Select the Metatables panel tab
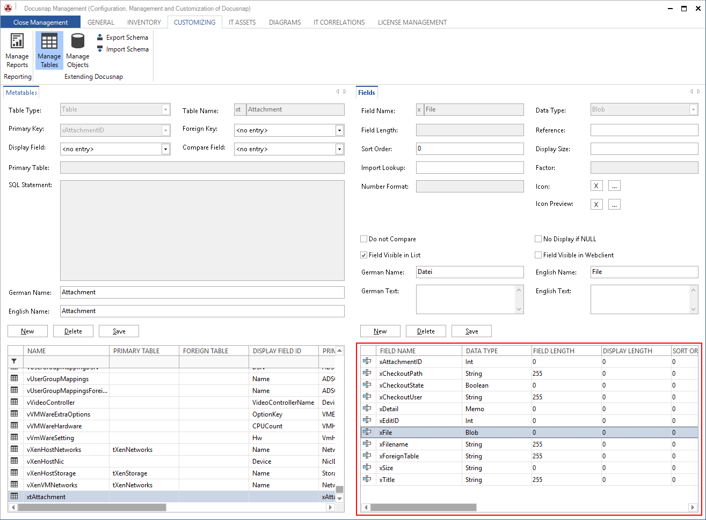 click(21, 92)
